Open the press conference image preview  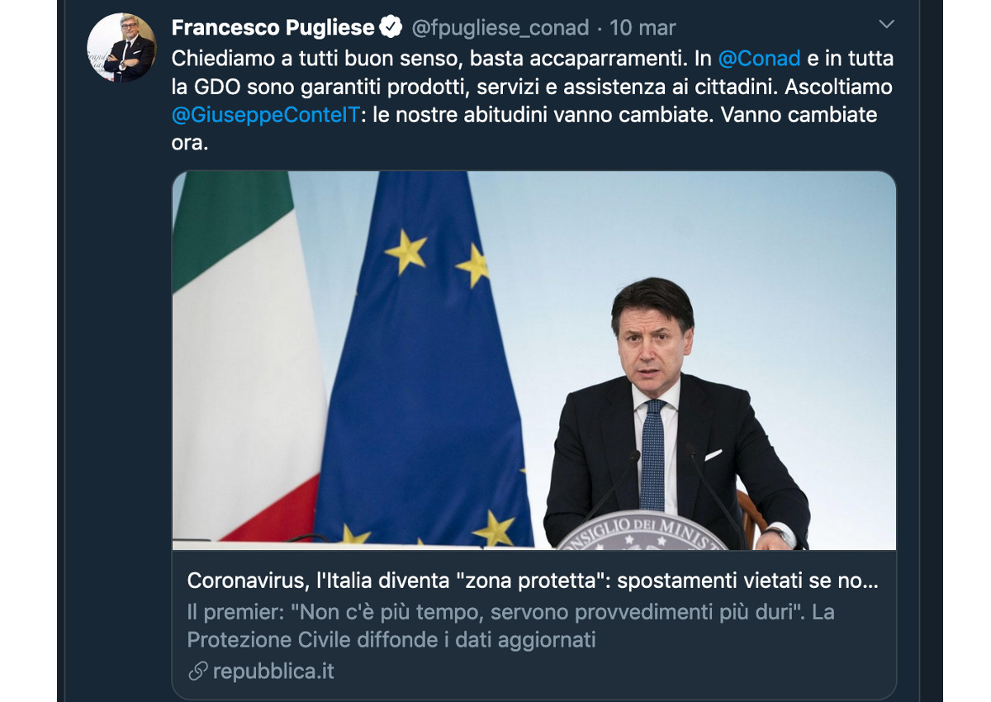[534, 360]
